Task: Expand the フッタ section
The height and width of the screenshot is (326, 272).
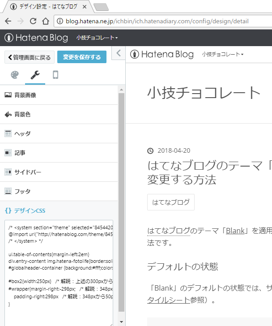Action: pos(59,191)
